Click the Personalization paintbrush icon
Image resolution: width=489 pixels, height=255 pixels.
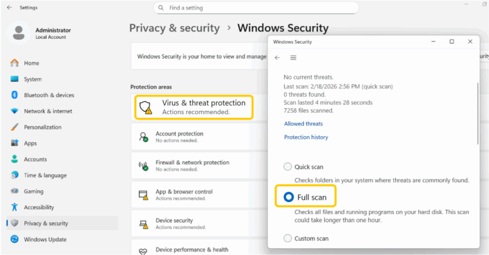click(14, 127)
